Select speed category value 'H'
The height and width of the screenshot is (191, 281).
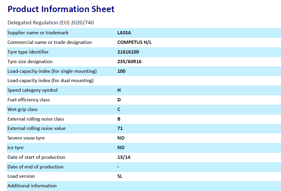tap(119, 90)
